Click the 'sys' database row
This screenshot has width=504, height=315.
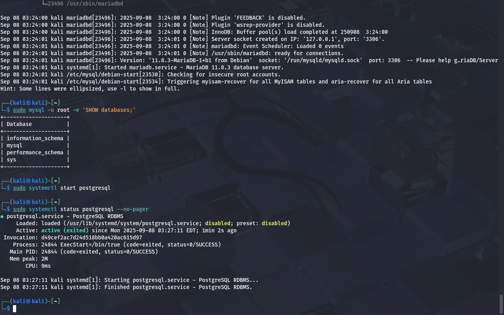pyautogui.click(x=35, y=159)
